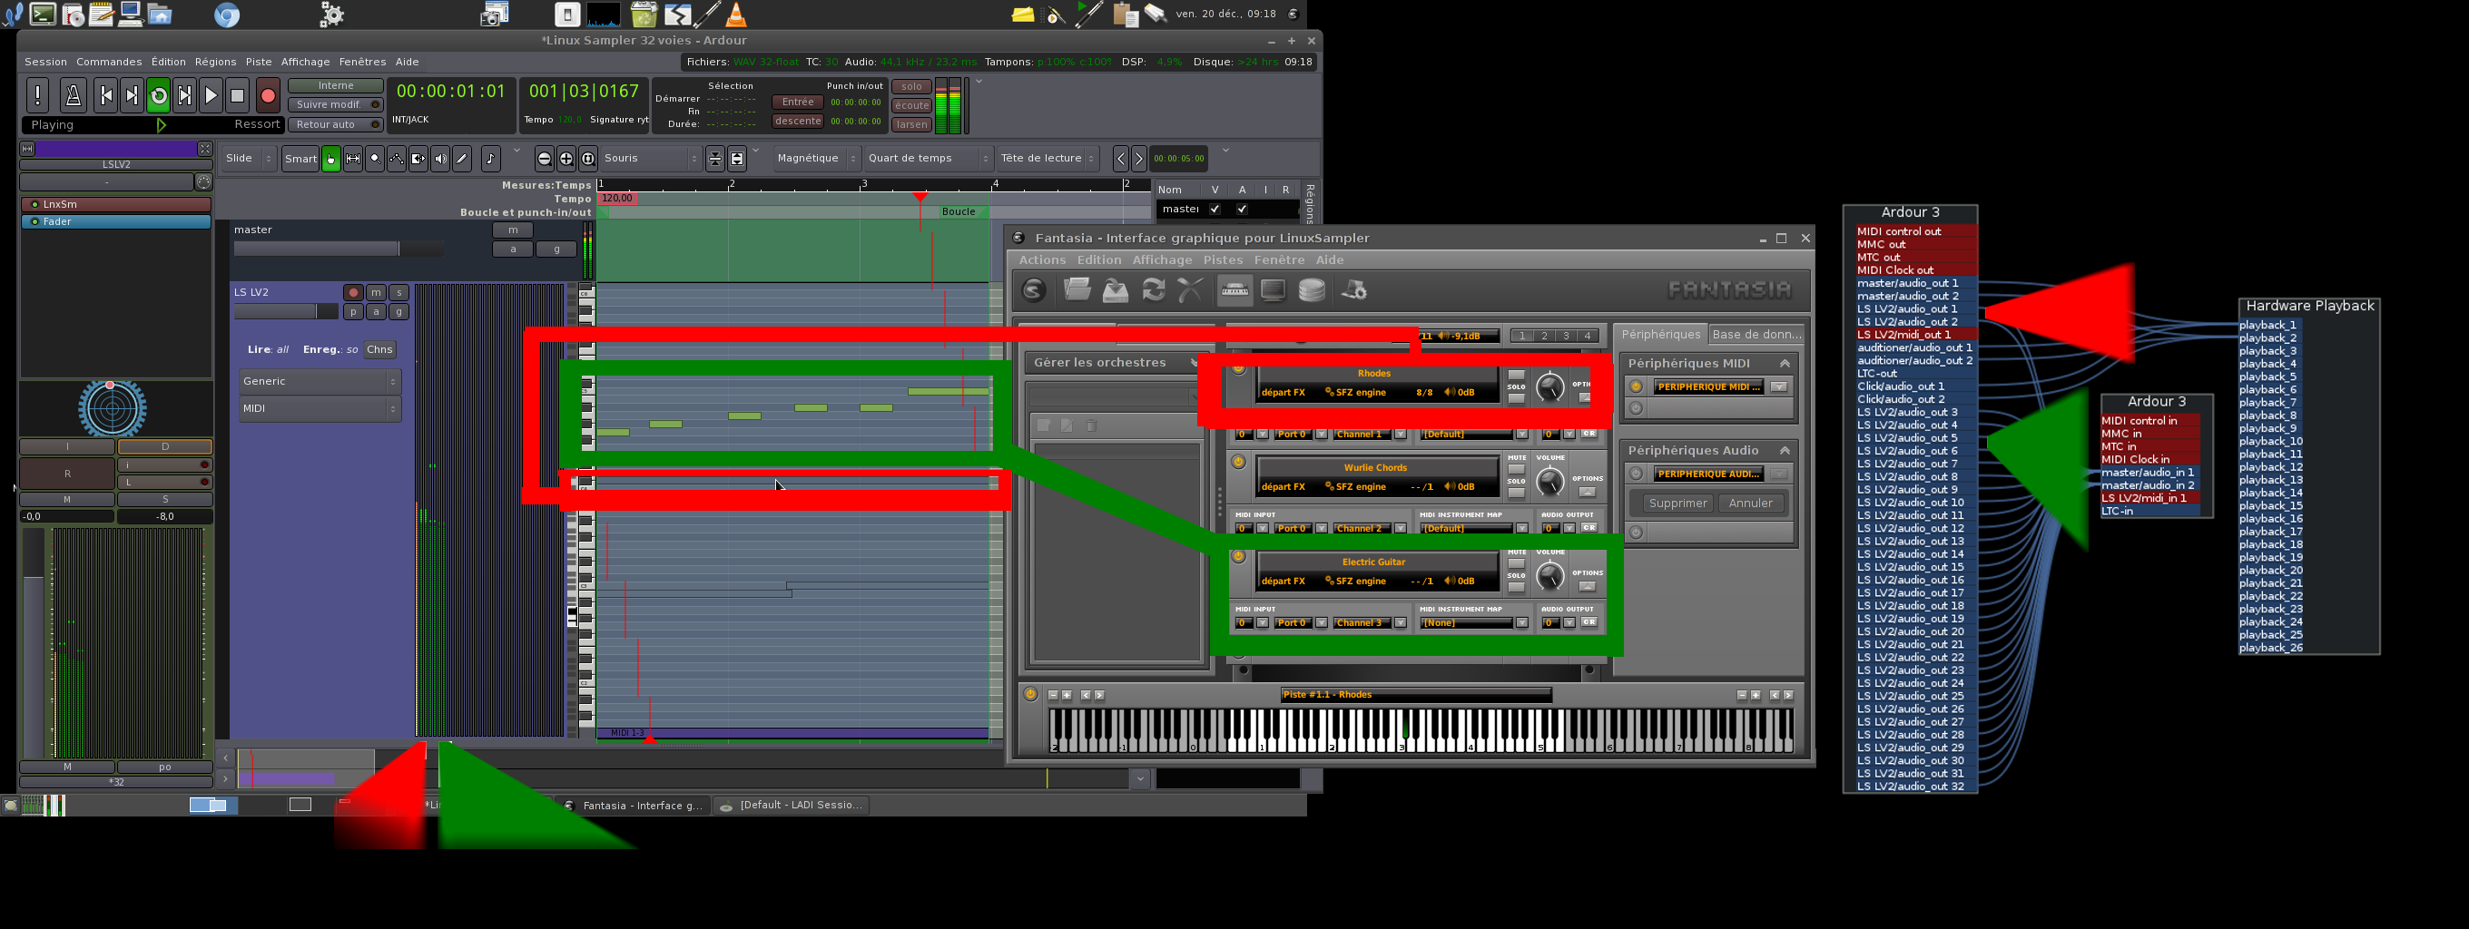Open the Magnétique snap mode dropdown
The image size is (2469, 929).
tap(816, 159)
